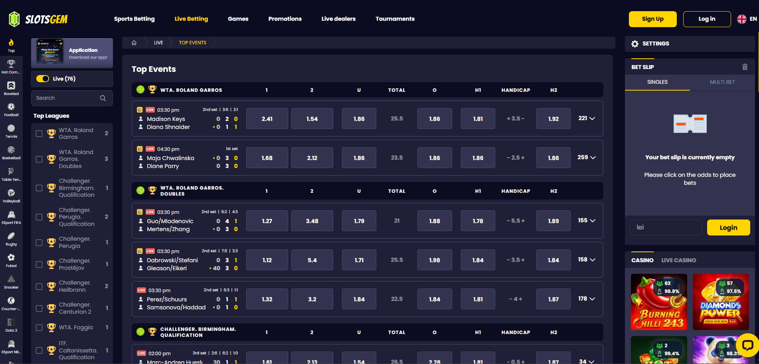The height and width of the screenshot is (364, 759).
Task: Expand 158 markets for Dabrowski/Stefani match
Action: coord(587,260)
